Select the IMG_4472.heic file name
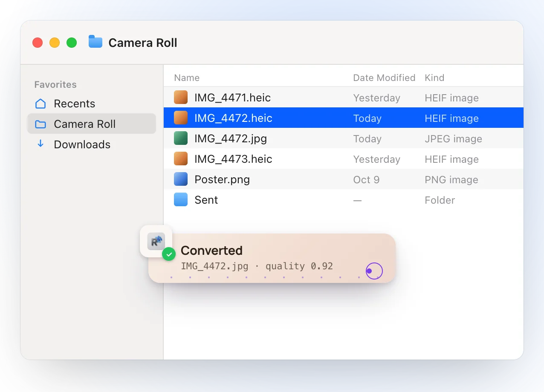 click(x=233, y=118)
